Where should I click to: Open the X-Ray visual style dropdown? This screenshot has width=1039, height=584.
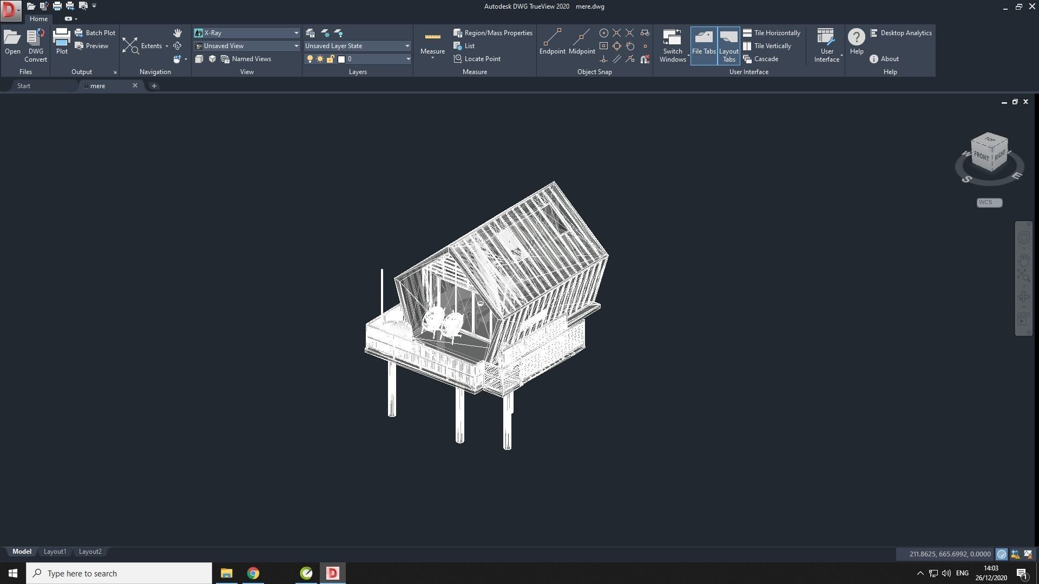(x=296, y=33)
